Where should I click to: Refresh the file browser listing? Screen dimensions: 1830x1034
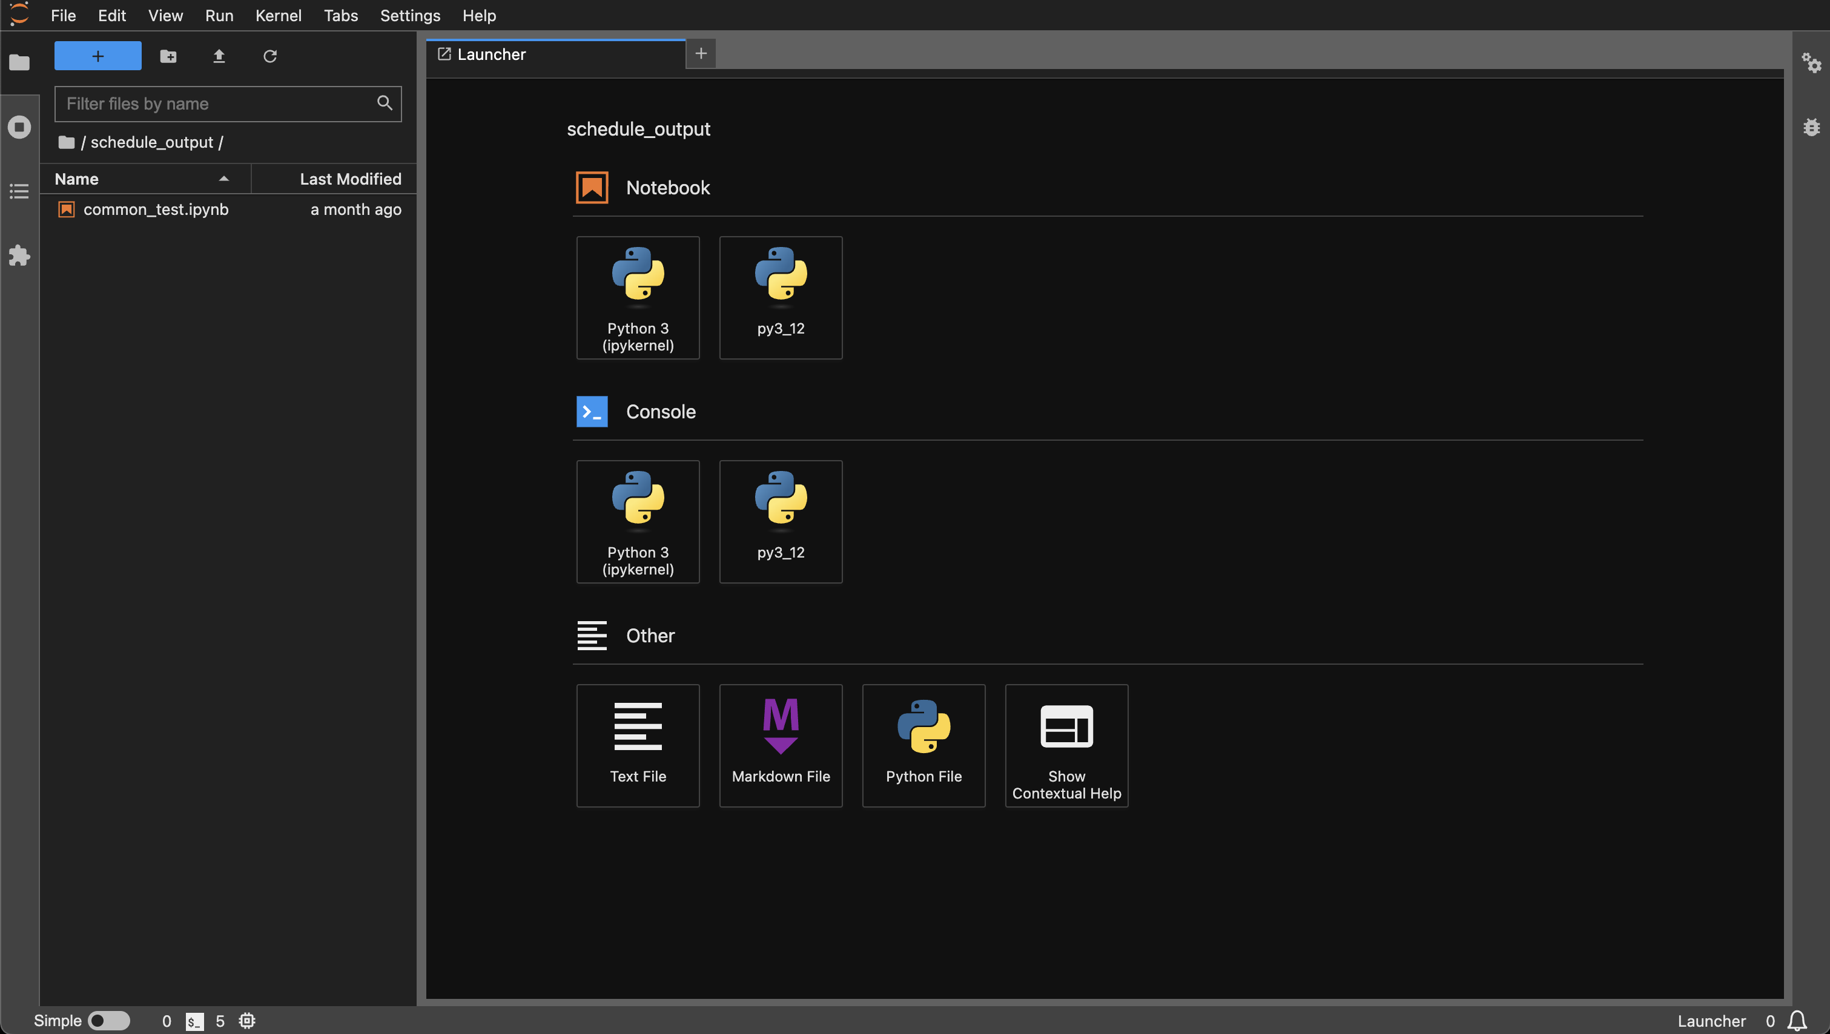(x=270, y=56)
